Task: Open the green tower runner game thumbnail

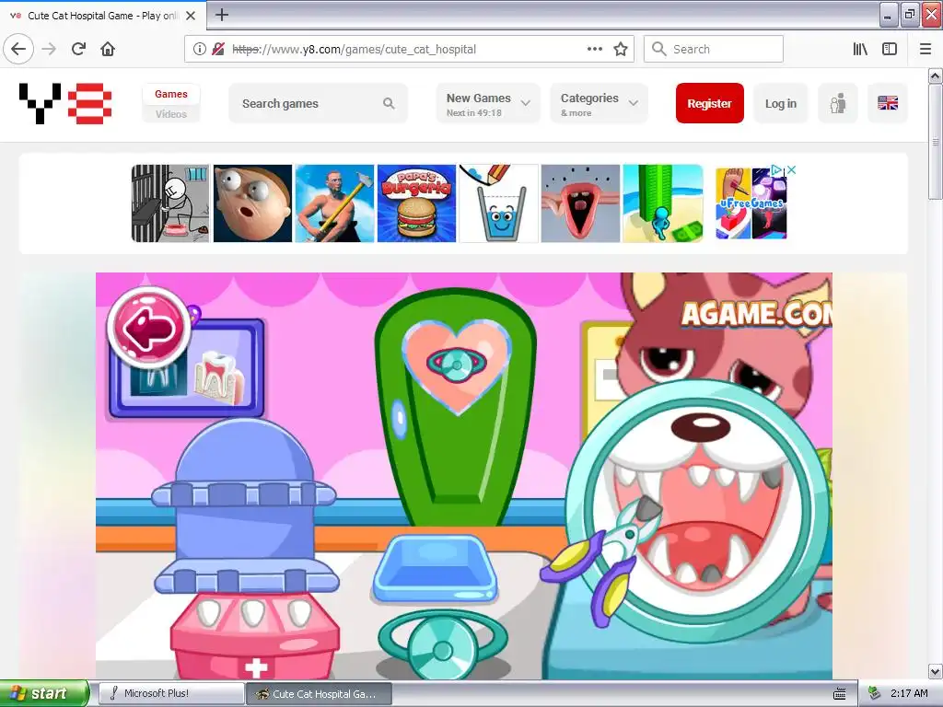Action: pos(663,203)
